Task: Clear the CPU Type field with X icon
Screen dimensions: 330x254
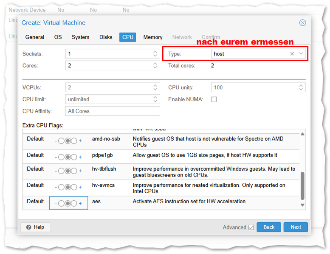Action: [292, 54]
